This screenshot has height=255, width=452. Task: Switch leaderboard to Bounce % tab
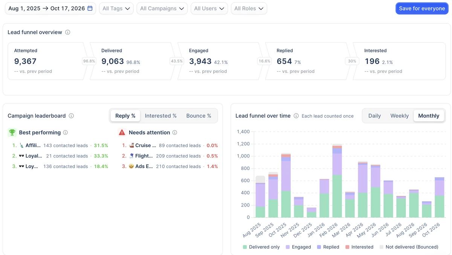pos(199,116)
